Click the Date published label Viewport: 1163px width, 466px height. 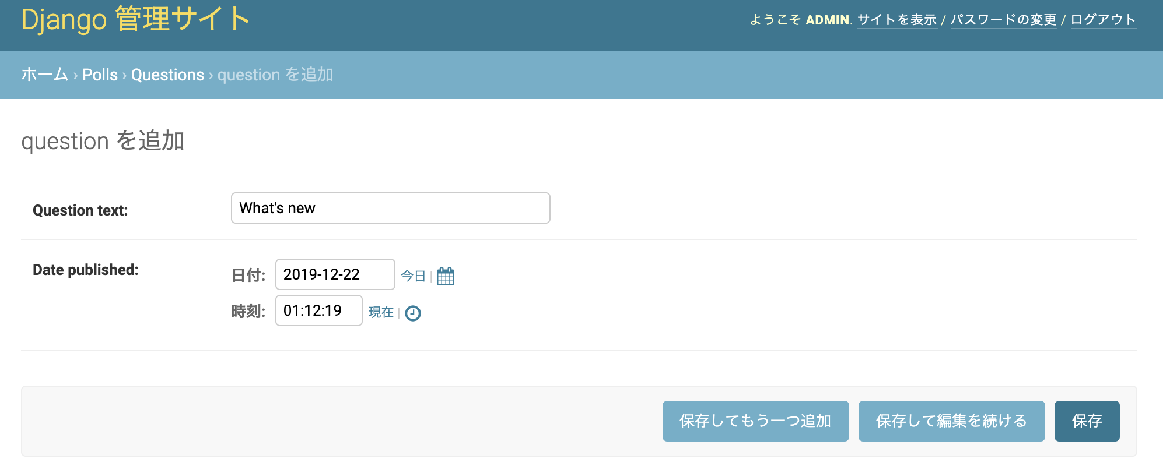tap(85, 270)
